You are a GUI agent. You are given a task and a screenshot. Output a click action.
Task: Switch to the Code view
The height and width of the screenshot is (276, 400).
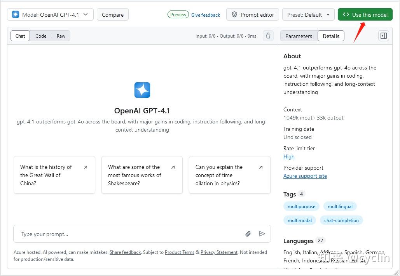(x=41, y=36)
